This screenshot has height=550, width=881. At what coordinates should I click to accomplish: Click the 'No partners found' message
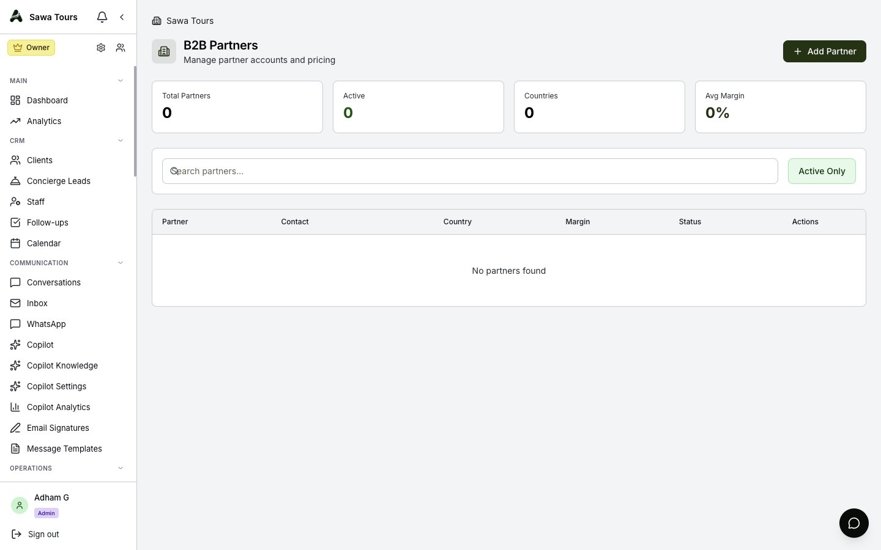[x=509, y=271]
